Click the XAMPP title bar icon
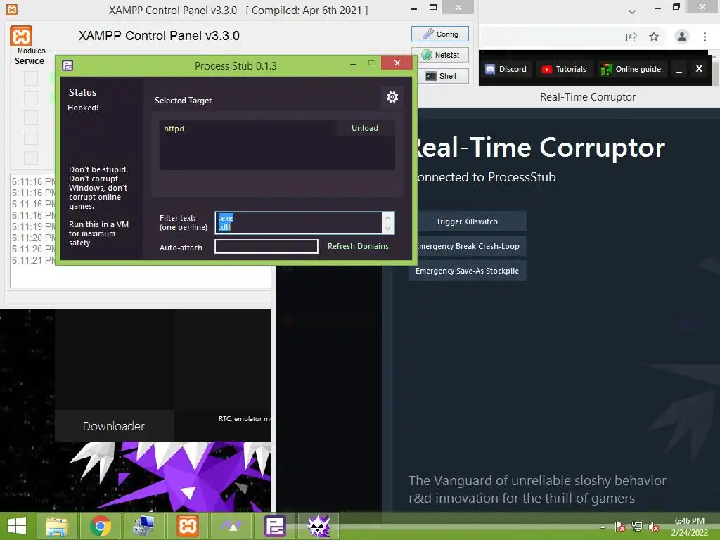Image resolution: width=720 pixels, height=540 pixels. [12, 9]
